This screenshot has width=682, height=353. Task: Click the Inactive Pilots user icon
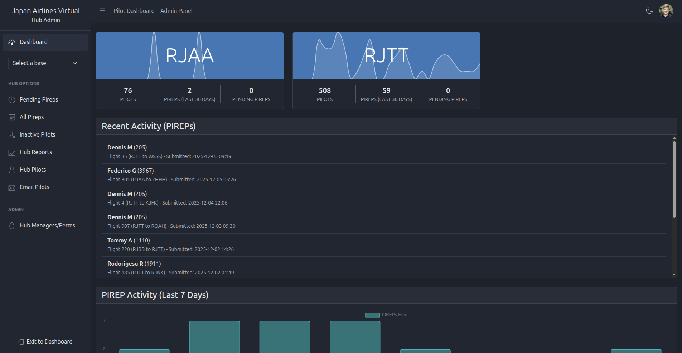(x=12, y=135)
